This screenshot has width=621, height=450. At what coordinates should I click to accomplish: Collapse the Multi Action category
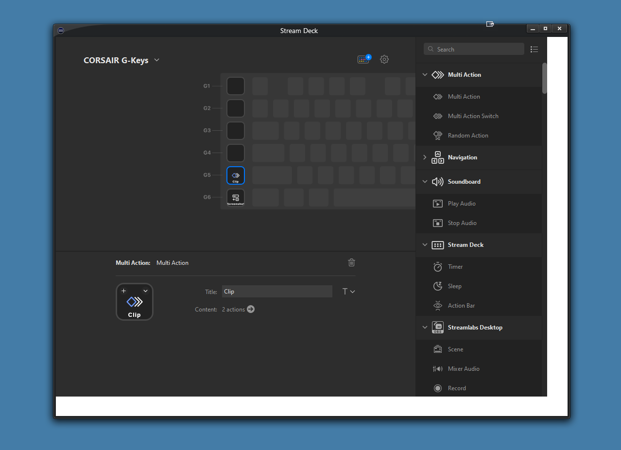[x=425, y=74]
